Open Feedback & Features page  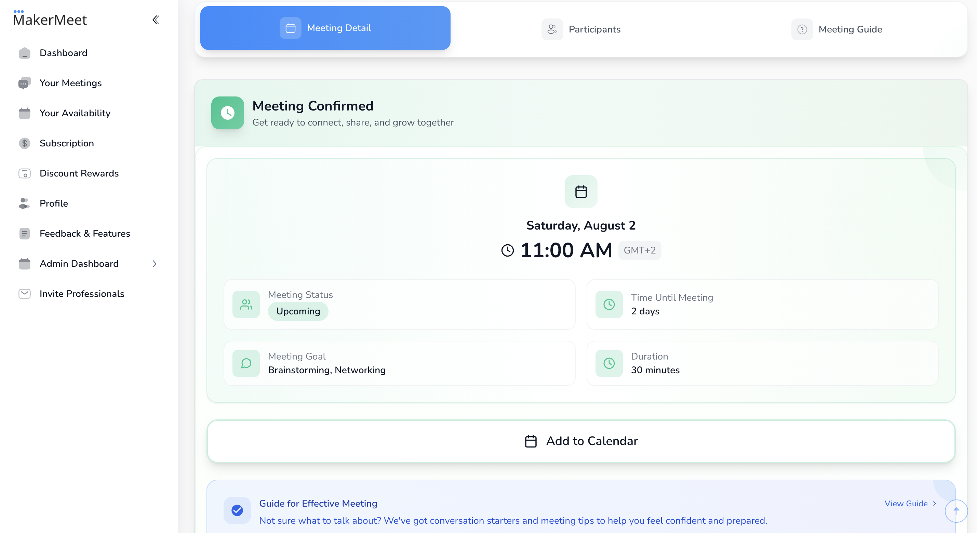click(x=84, y=233)
